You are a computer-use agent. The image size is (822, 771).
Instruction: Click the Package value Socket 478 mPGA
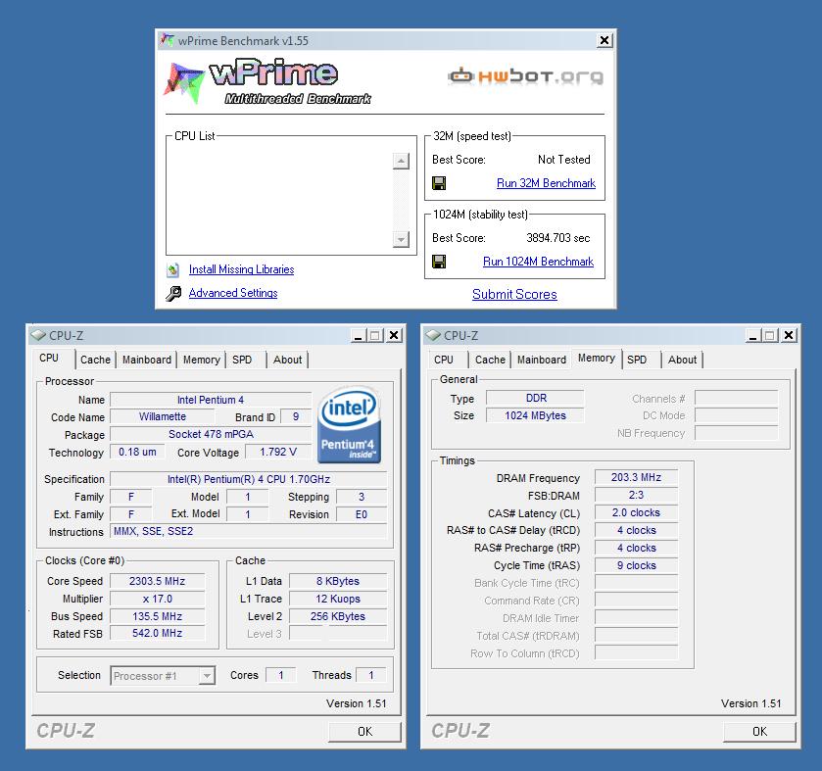[x=211, y=434]
